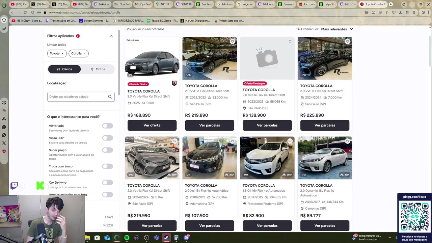
Task: Select the Motos tab
Action: [x=98, y=69]
